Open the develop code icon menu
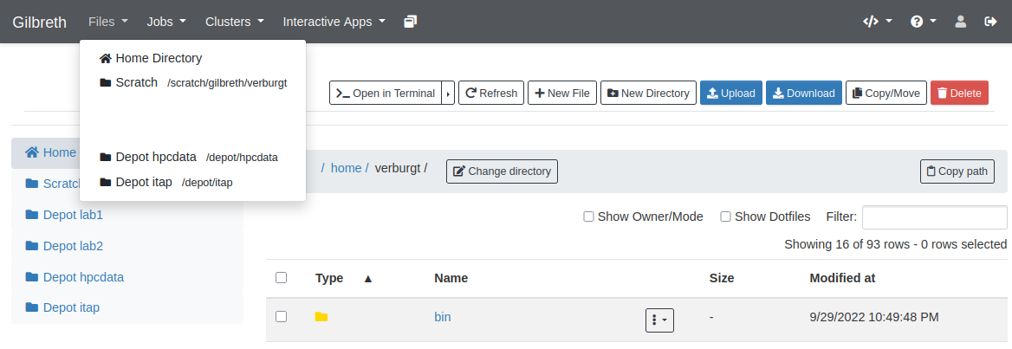The width and height of the screenshot is (1012, 349). [x=877, y=22]
